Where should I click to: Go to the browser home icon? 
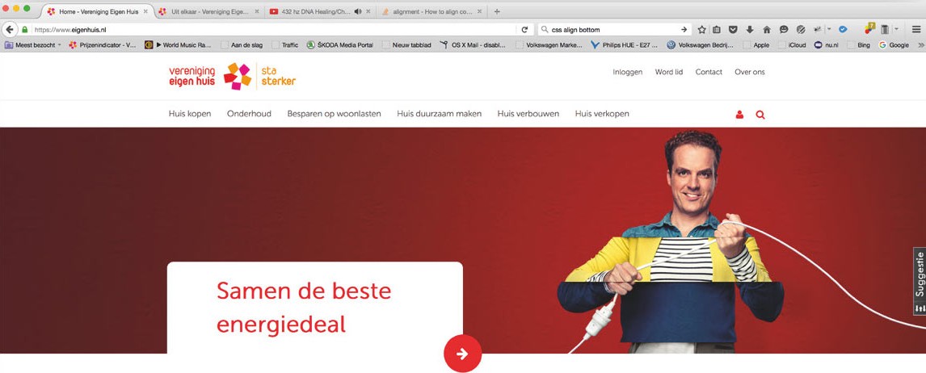(x=767, y=30)
